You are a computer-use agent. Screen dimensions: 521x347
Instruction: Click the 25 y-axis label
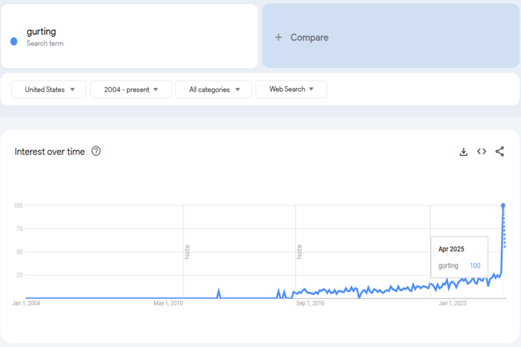tap(19, 275)
